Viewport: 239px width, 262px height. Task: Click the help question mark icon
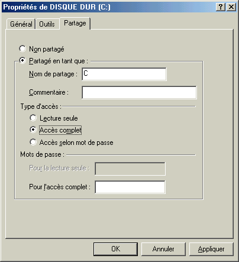[x=221, y=7]
